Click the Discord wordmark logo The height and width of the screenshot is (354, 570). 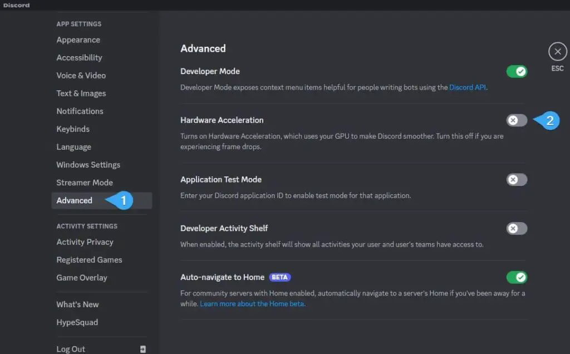pyautogui.click(x=16, y=5)
